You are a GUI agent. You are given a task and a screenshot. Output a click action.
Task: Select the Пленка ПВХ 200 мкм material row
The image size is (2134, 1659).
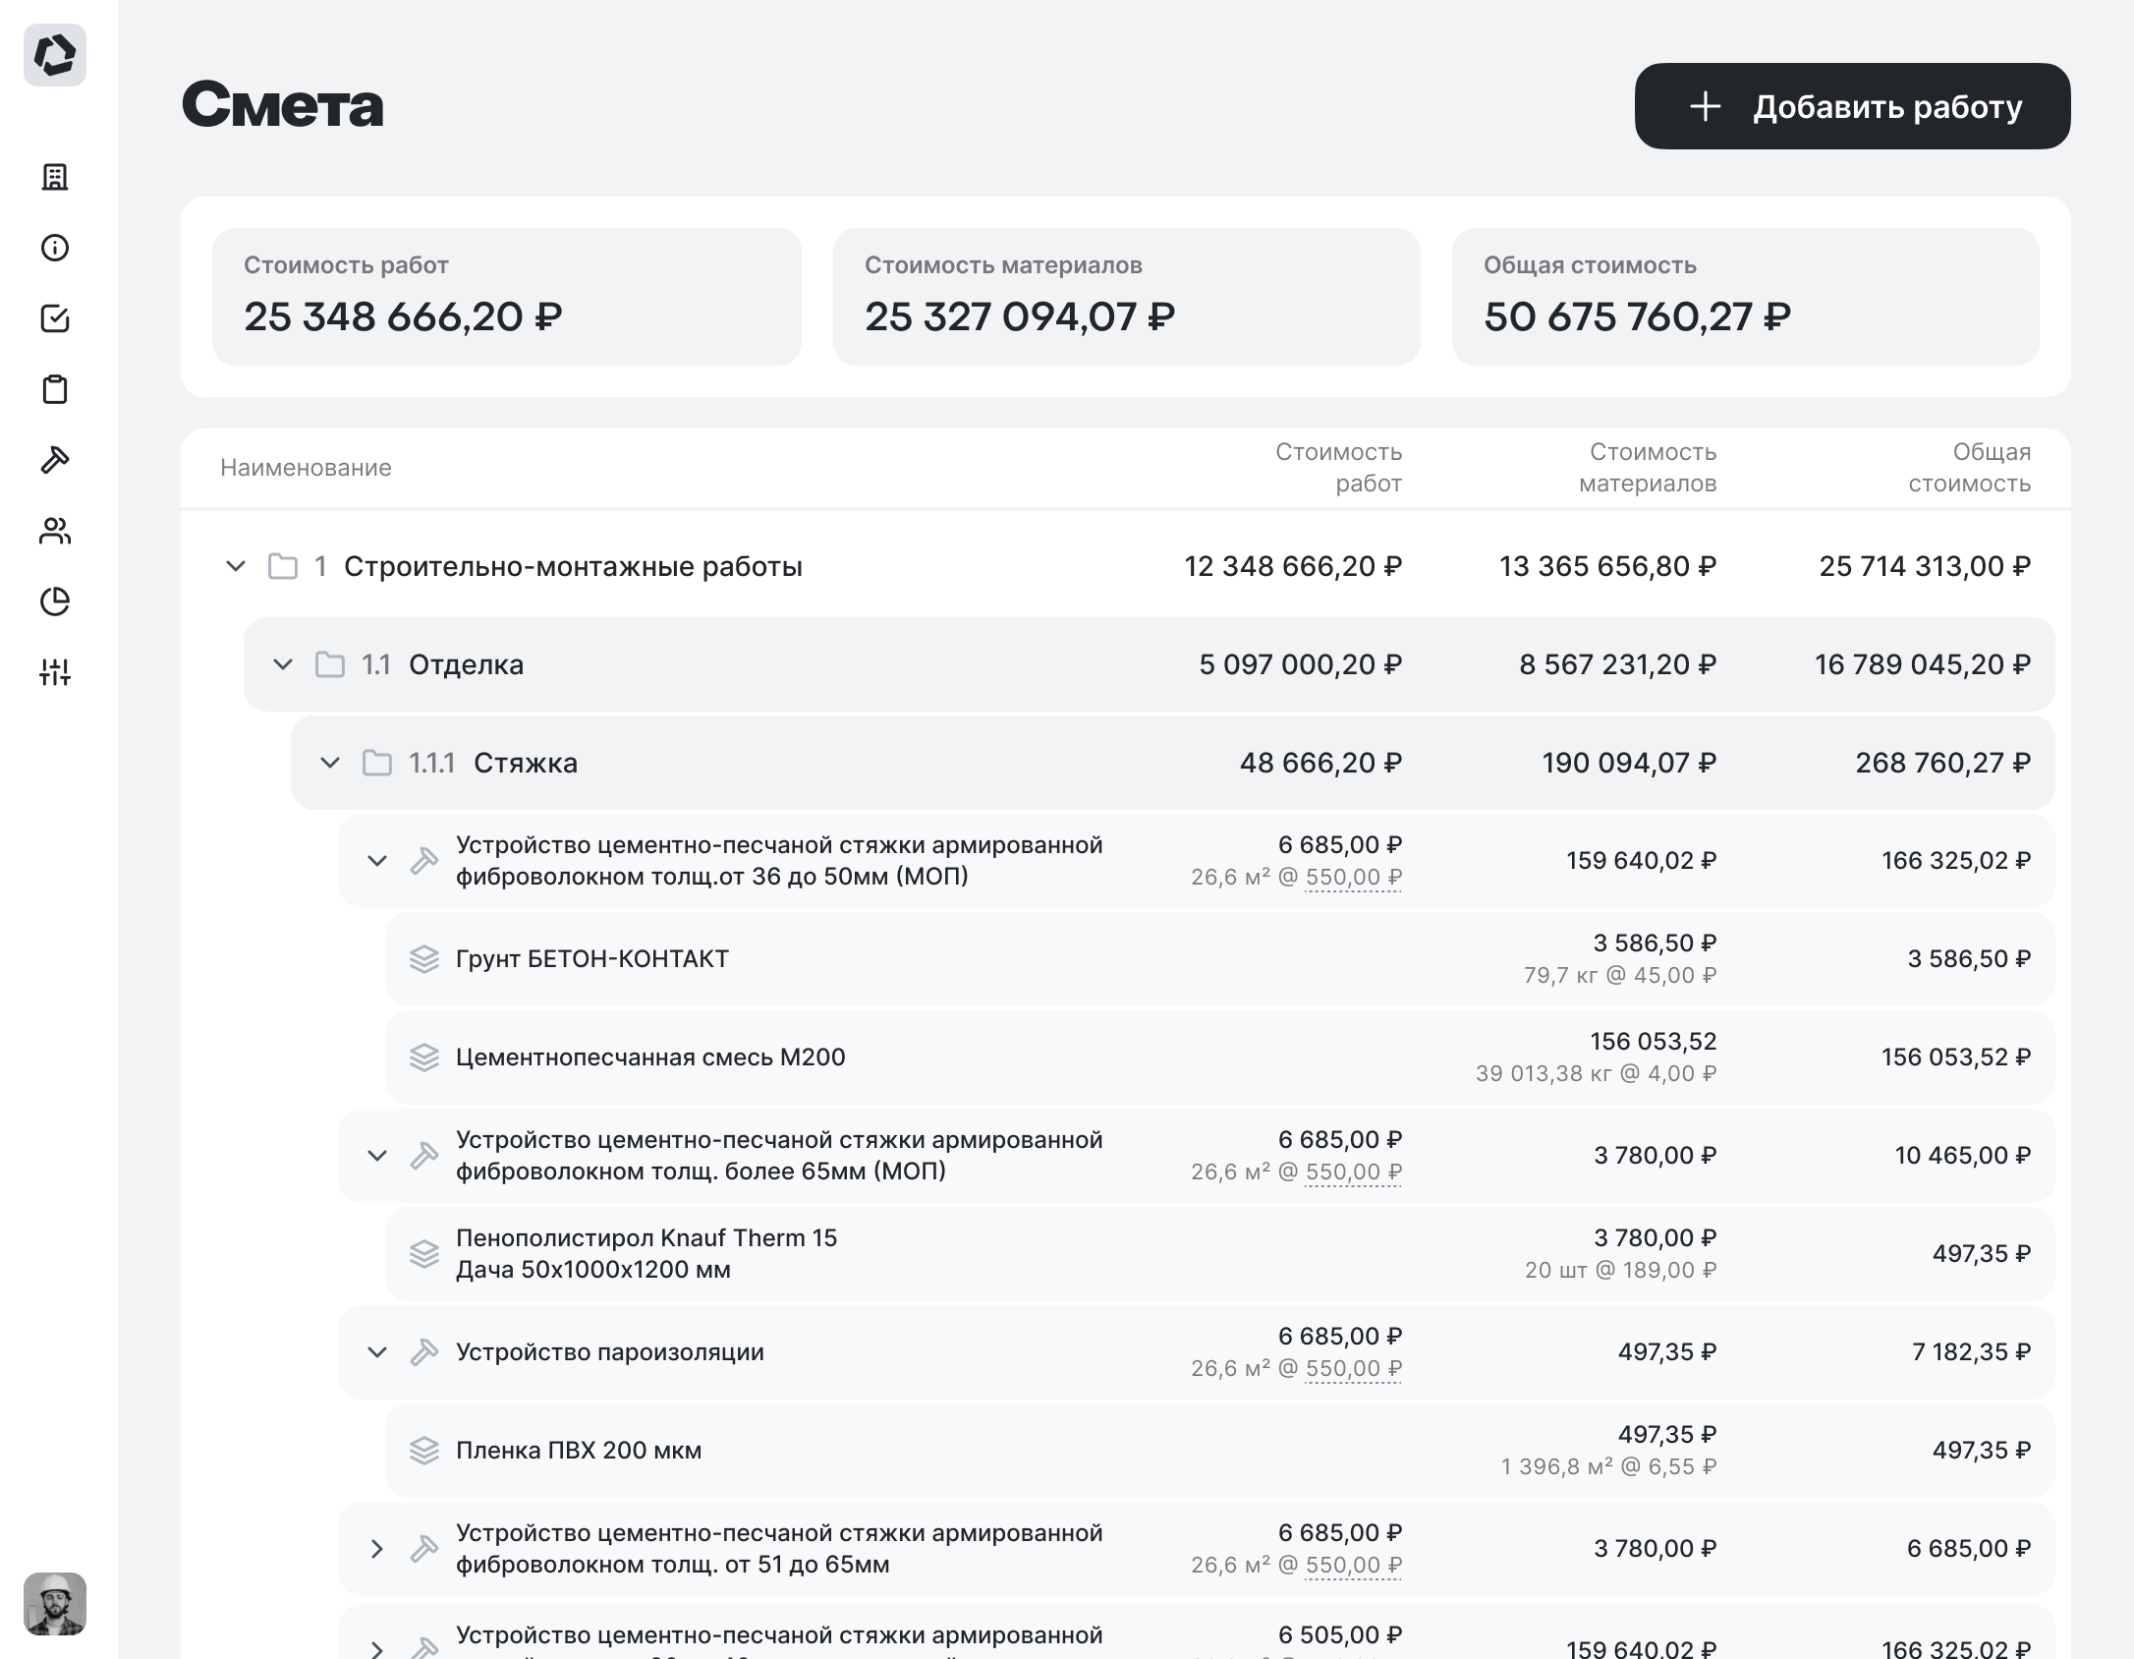tap(579, 1451)
